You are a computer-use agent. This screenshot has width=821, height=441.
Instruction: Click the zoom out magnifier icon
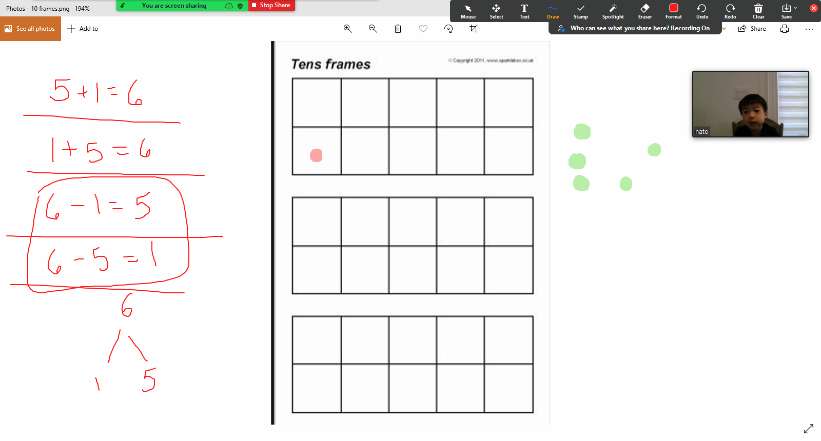click(373, 29)
